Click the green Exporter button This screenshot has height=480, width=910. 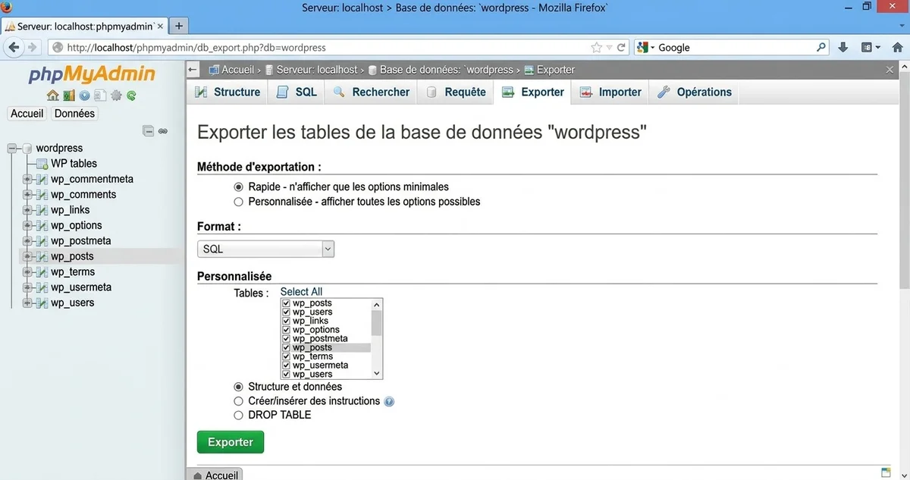(230, 441)
